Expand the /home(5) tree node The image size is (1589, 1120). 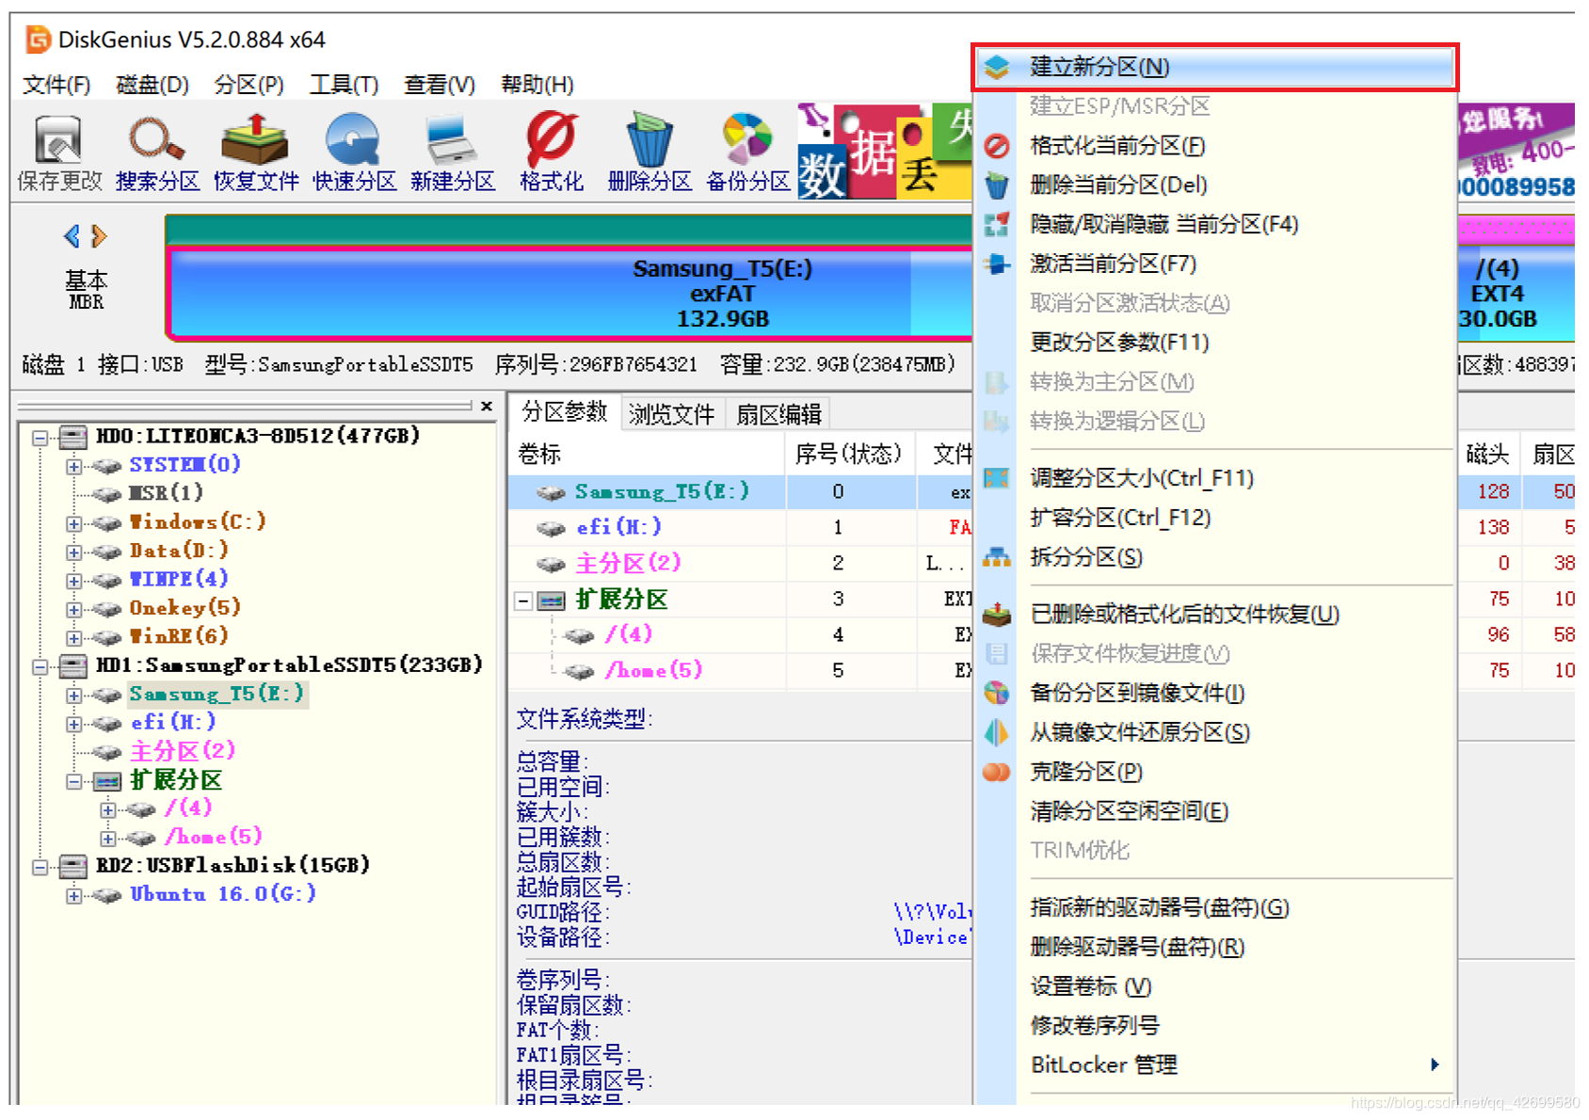107,838
